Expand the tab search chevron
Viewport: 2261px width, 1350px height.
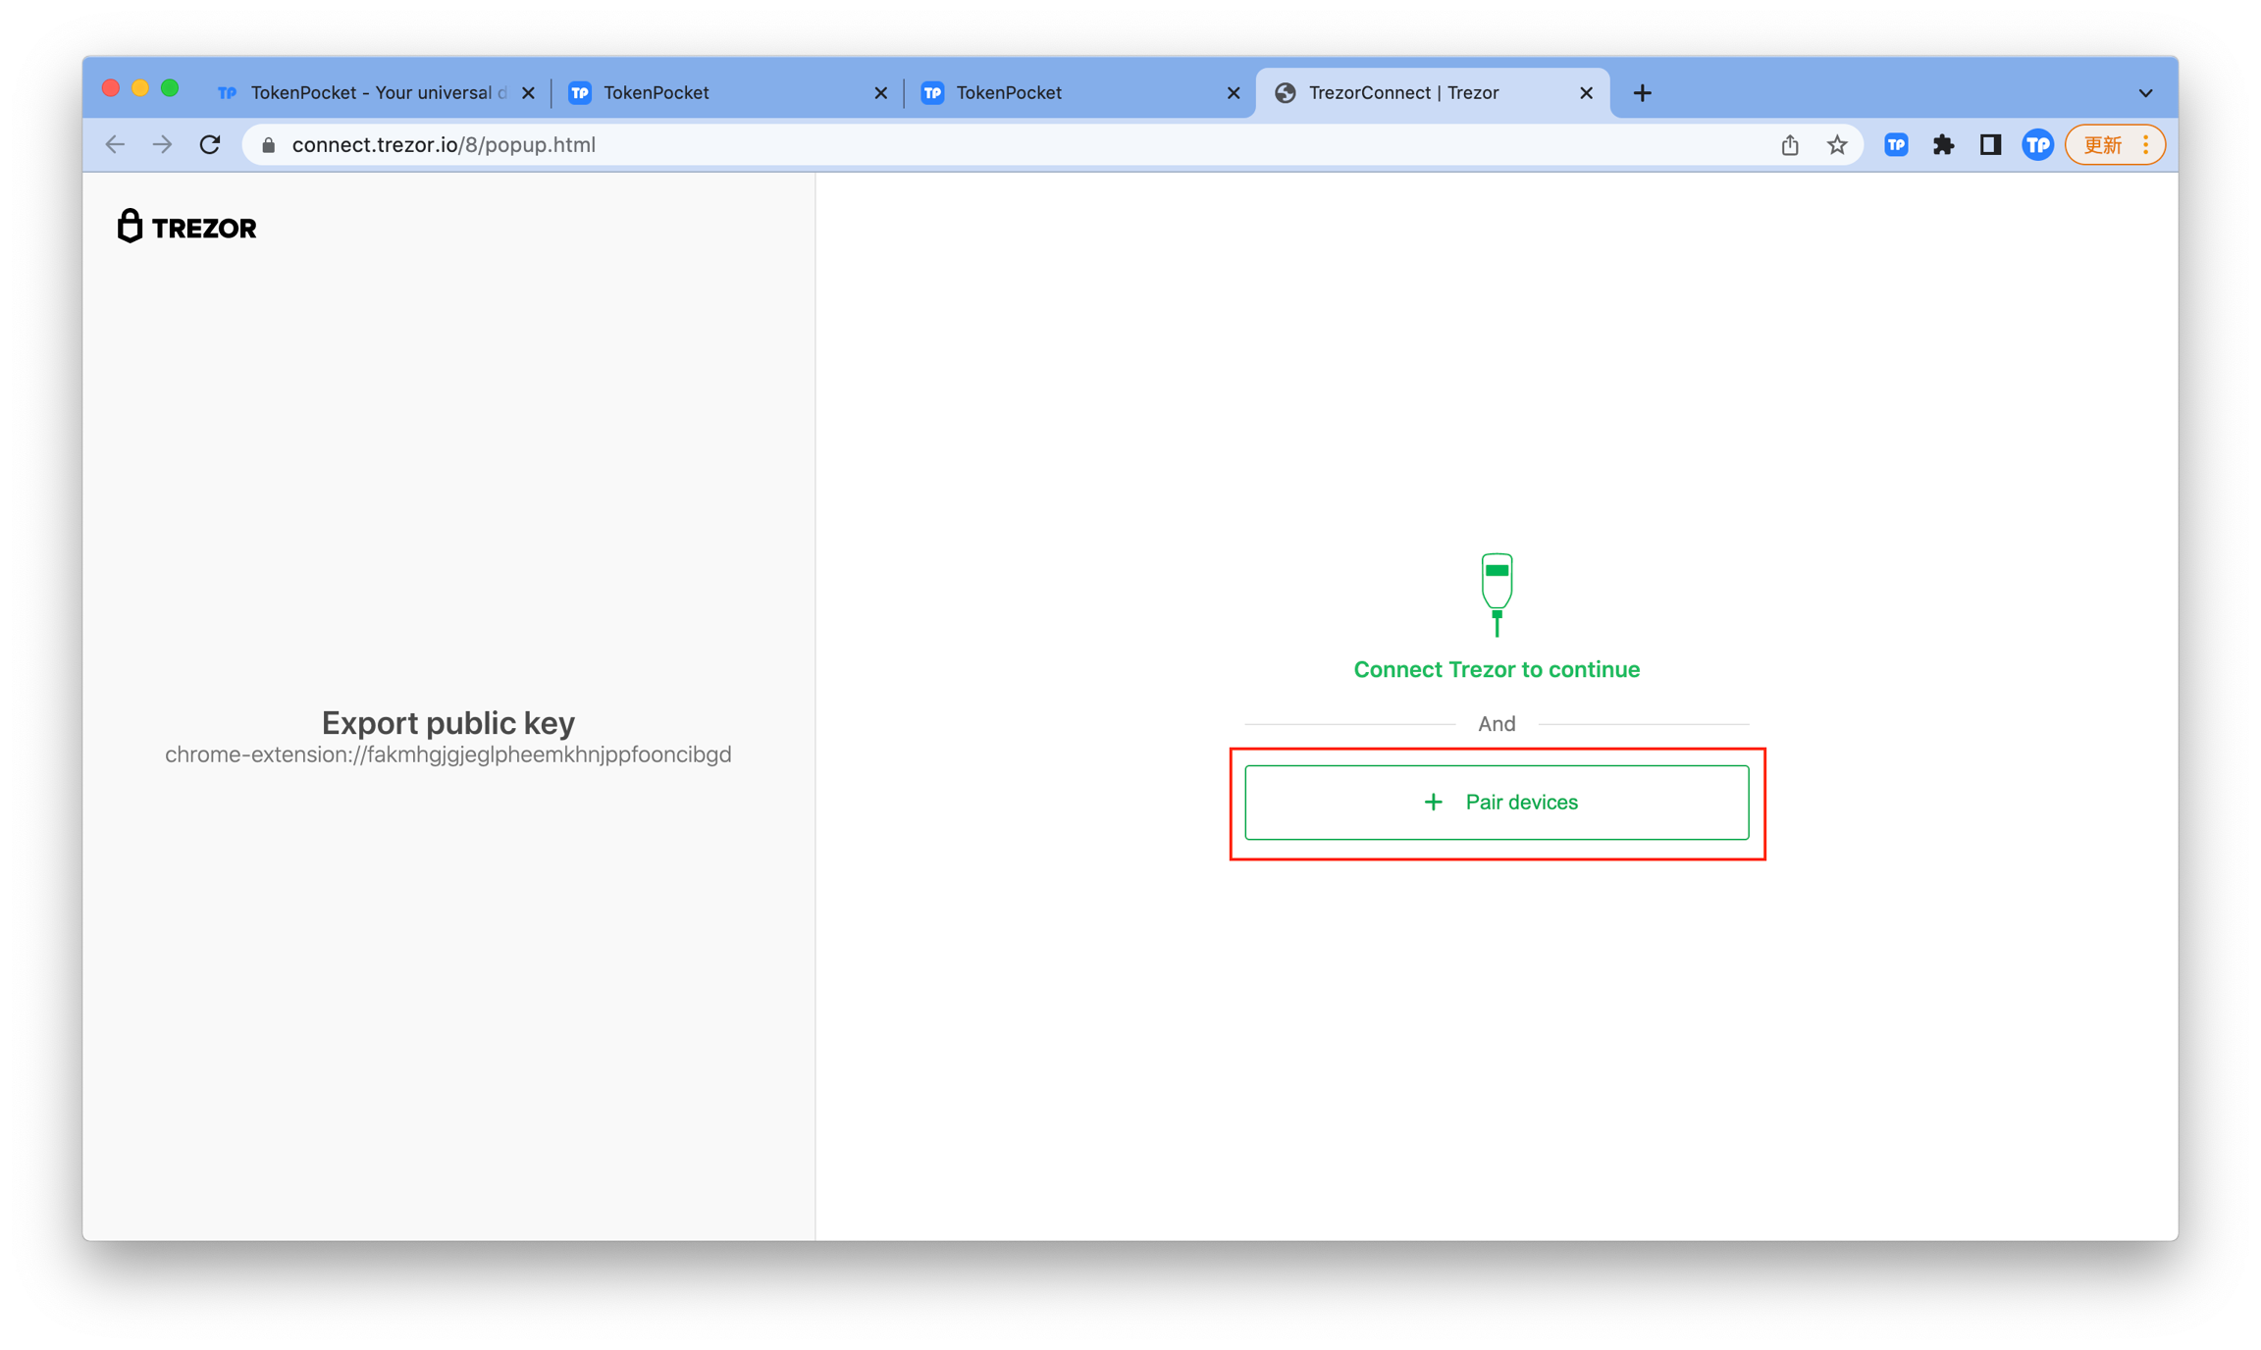2145,93
